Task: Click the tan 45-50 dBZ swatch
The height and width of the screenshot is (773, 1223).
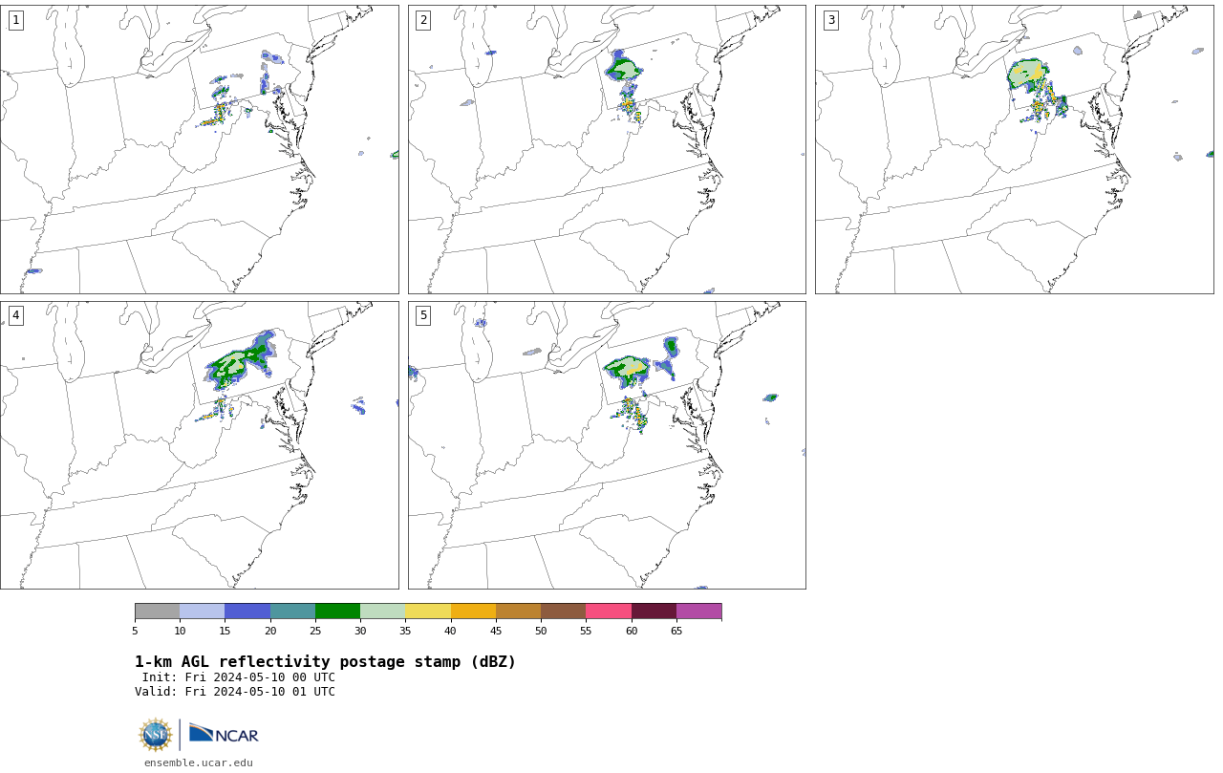Action: click(518, 612)
